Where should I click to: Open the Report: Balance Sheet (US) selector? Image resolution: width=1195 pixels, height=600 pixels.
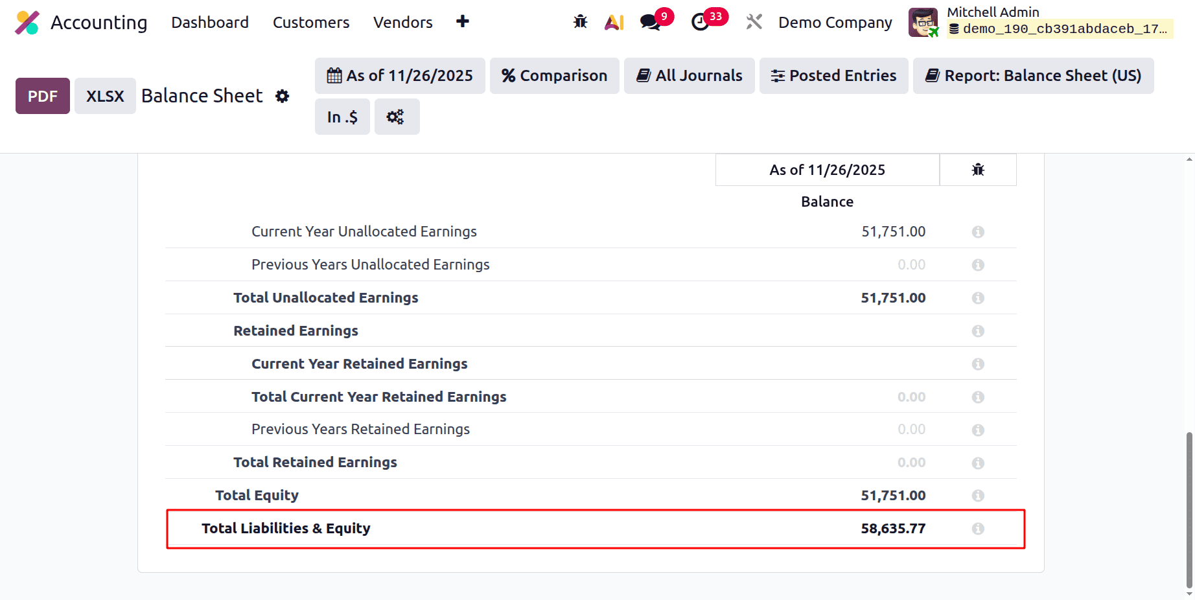tap(1034, 76)
